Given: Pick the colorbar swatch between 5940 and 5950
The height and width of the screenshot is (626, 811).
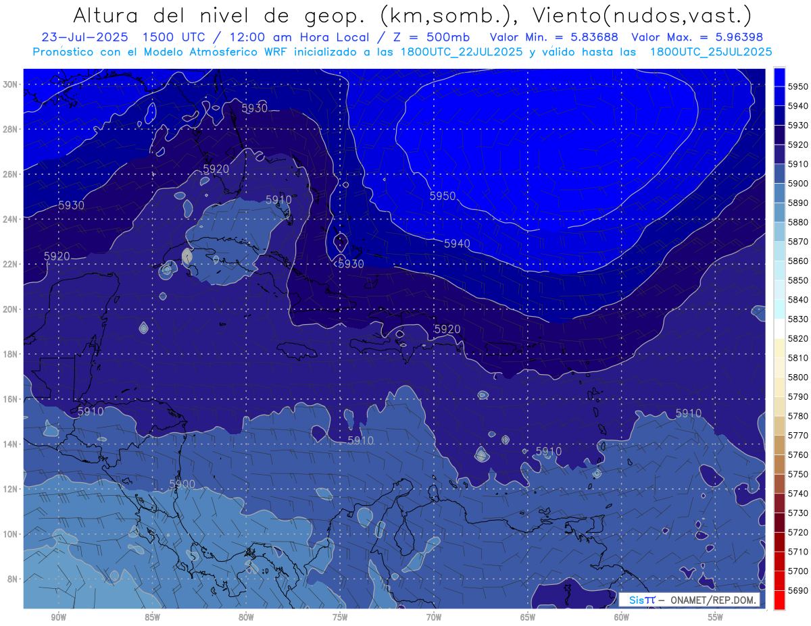Looking at the screenshot, I should (x=779, y=96).
